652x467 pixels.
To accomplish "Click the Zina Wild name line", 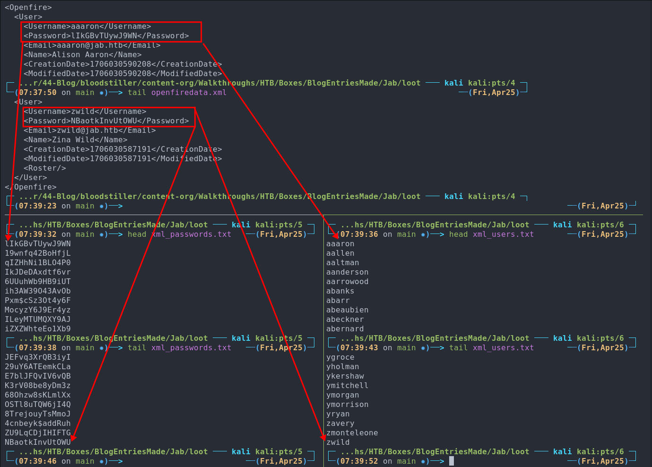I will (75, 140).
